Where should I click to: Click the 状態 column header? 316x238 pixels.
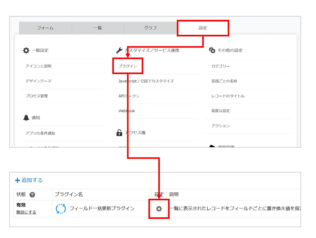21,194
